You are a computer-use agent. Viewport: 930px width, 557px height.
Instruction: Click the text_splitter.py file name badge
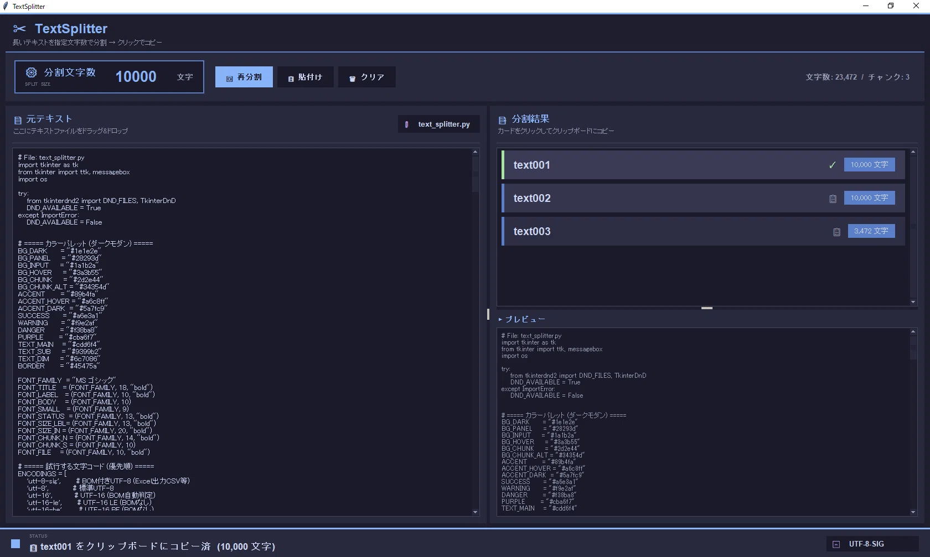click(438, 124)
